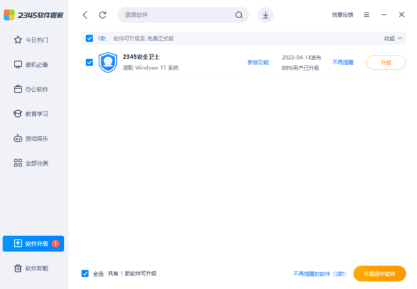Switch to 软件升级 tab
Image resolution: width=417 pixels, height=289 pixels.
coord(34,244)
